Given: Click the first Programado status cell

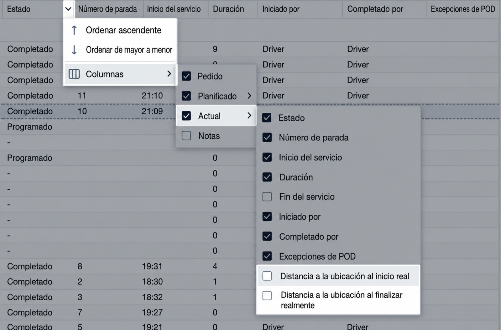Looking at the screenshot, I should (x=29, y=127).
